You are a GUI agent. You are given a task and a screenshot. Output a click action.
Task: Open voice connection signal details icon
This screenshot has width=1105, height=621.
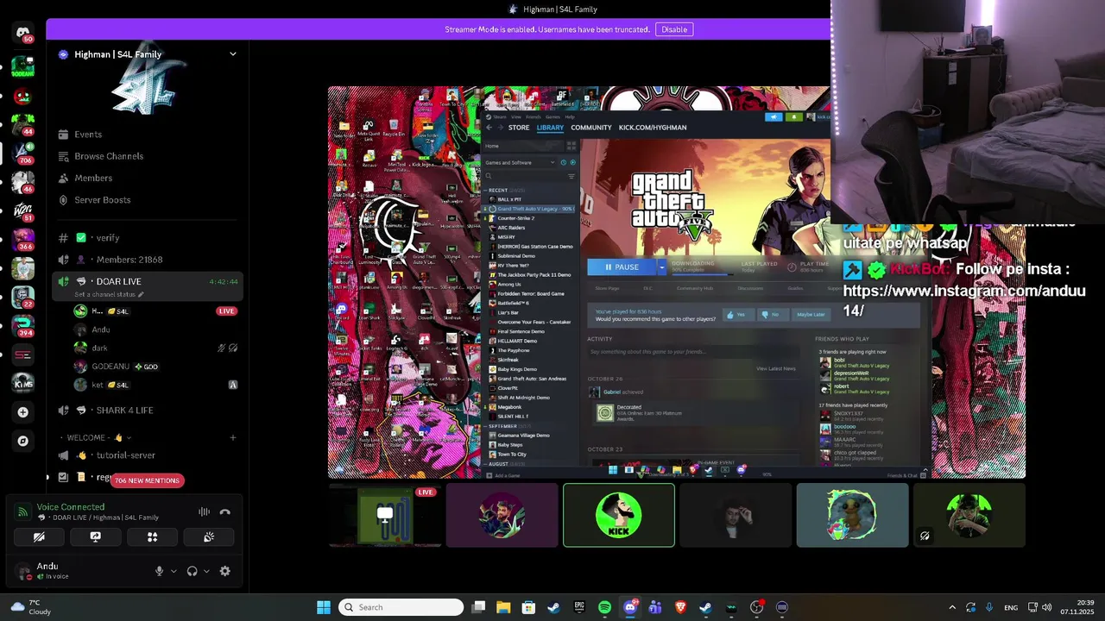pyautogui.click(x=23, y=511)
